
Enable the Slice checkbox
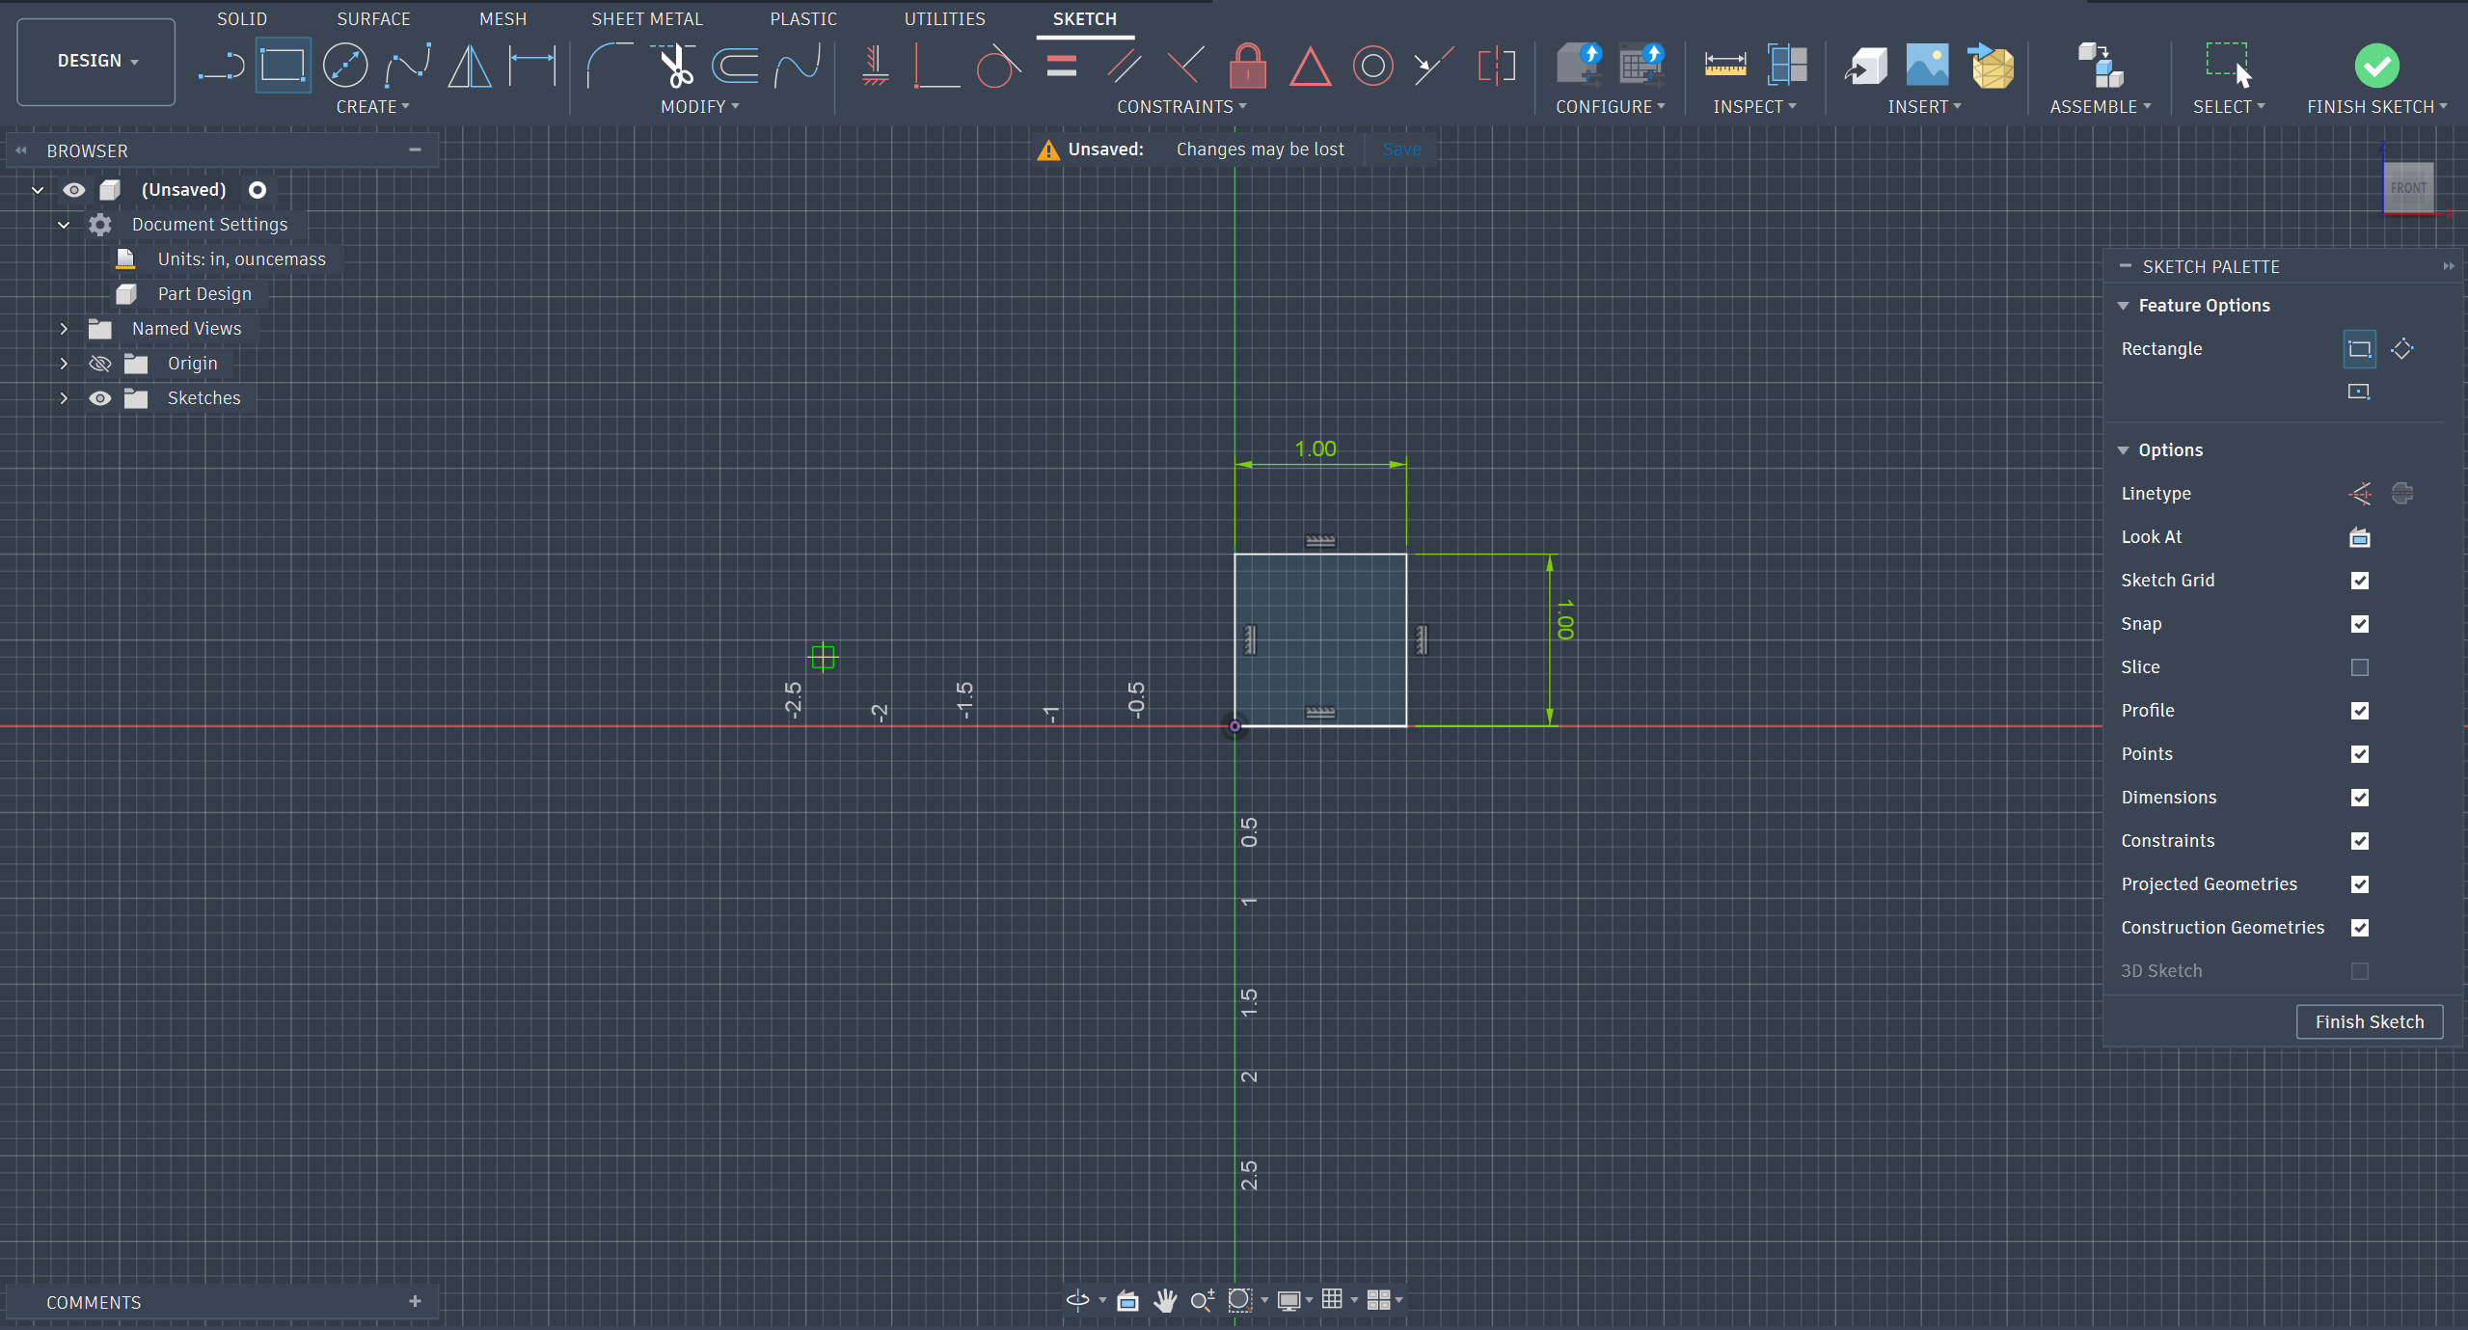pos(2359,667)
